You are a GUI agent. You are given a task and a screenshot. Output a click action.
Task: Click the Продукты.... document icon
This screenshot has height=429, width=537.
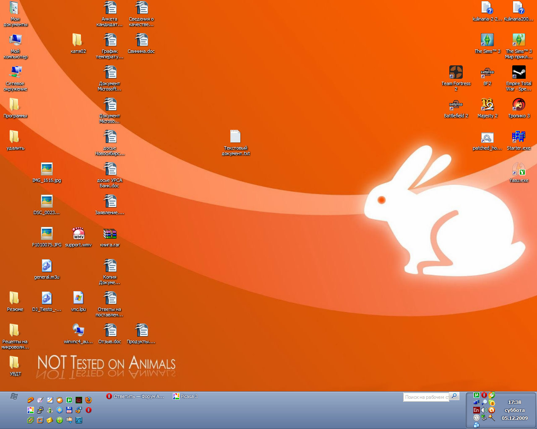pyautogui.click(x=141, y=333)
